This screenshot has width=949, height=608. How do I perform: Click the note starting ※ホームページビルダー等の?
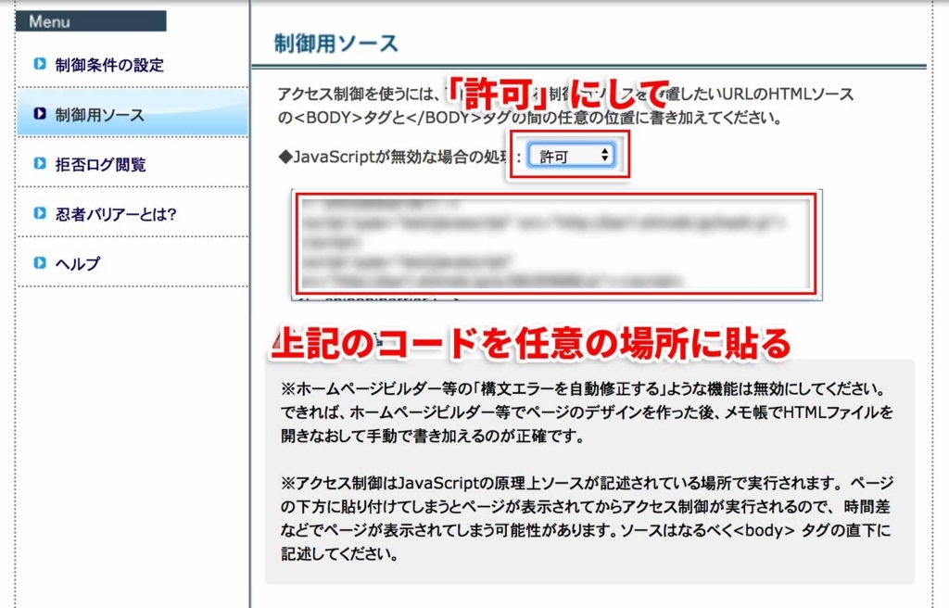point(587,412)
